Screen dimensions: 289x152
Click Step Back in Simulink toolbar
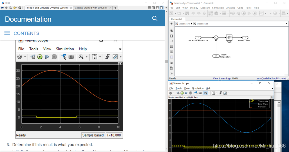[x=238, y=13]
